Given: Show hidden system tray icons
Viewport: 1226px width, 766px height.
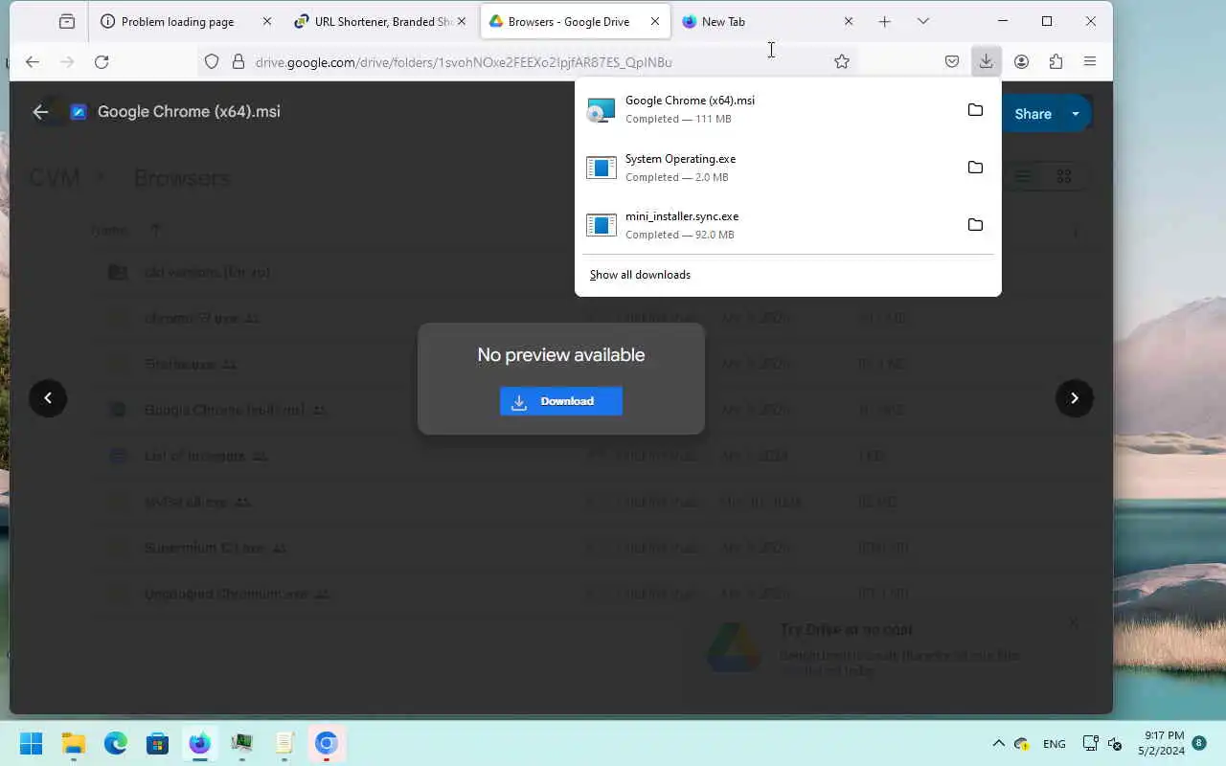Looking at the screenshot, I should [x=998, y=743].
